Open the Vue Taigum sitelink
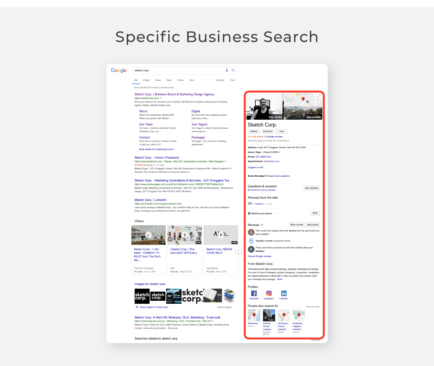The height and width of the screenshot is (366, 434). coord(199,124)
